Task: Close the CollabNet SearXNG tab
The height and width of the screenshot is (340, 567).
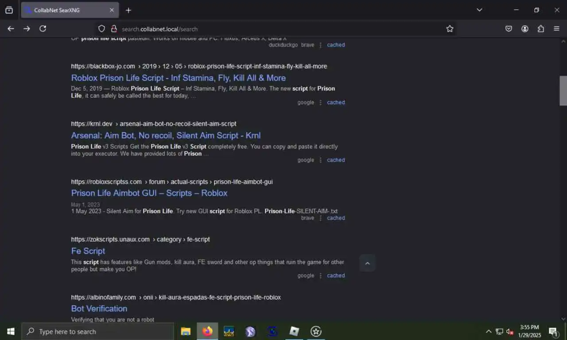Action: (x=112, y=10)
